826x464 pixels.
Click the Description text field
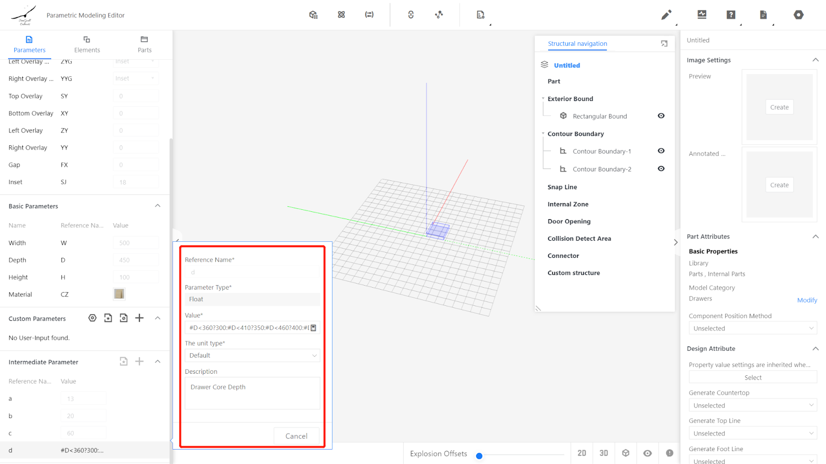(252, 393)
